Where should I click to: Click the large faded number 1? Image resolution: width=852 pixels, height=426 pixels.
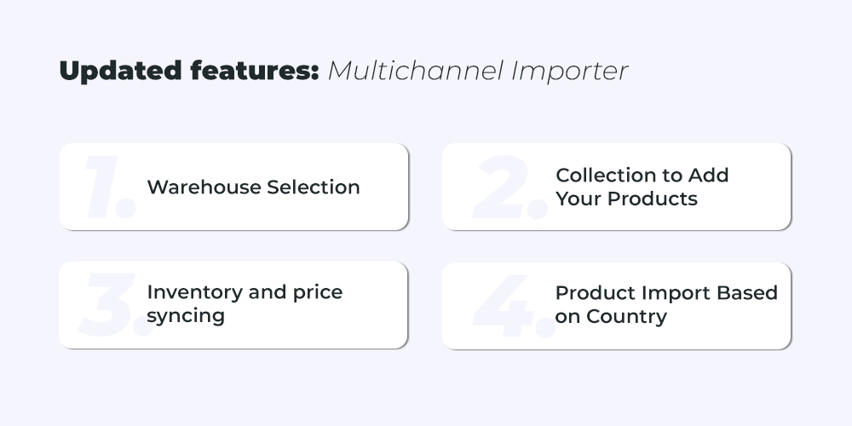[101, 187]
